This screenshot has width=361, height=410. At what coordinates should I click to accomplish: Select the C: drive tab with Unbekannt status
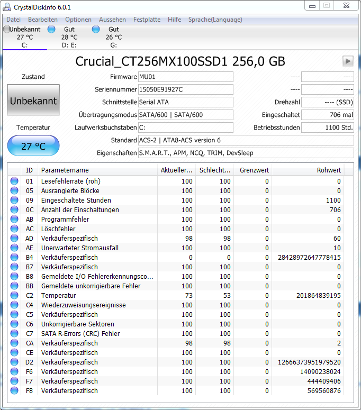pyautogui.click(x=24, y=37)
